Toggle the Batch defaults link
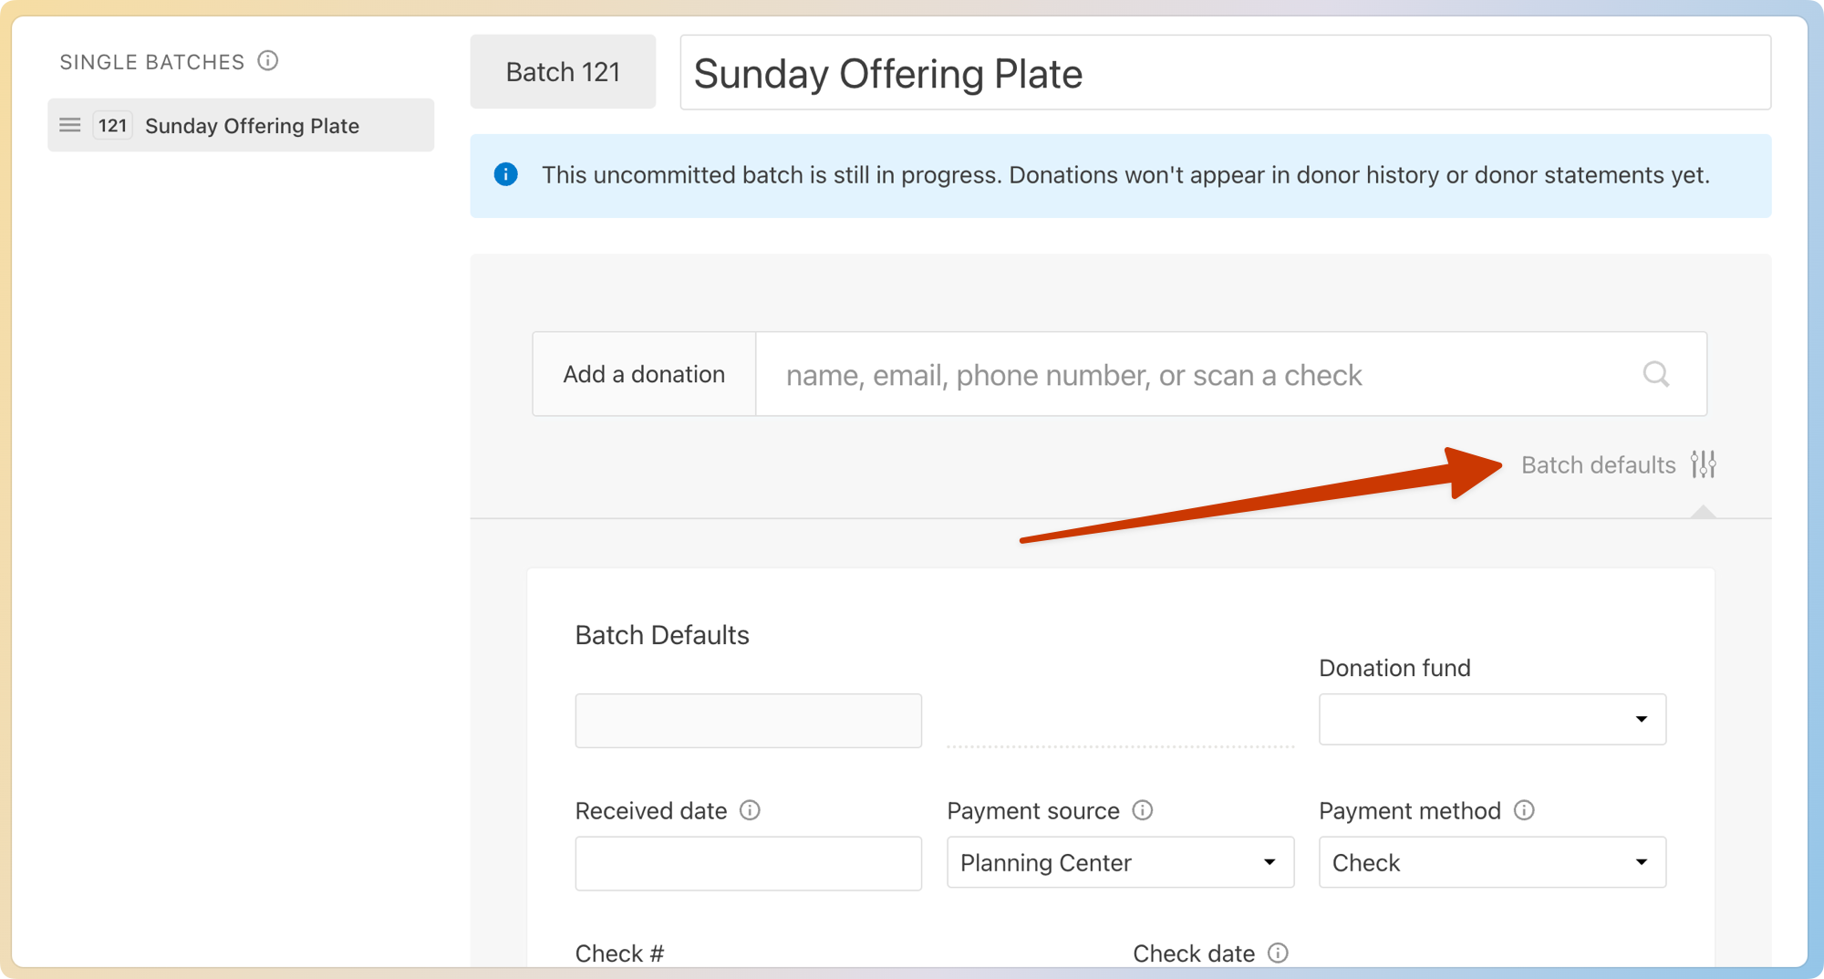The width and height of the screenshot is (1824, 979). click(1598, 465)
